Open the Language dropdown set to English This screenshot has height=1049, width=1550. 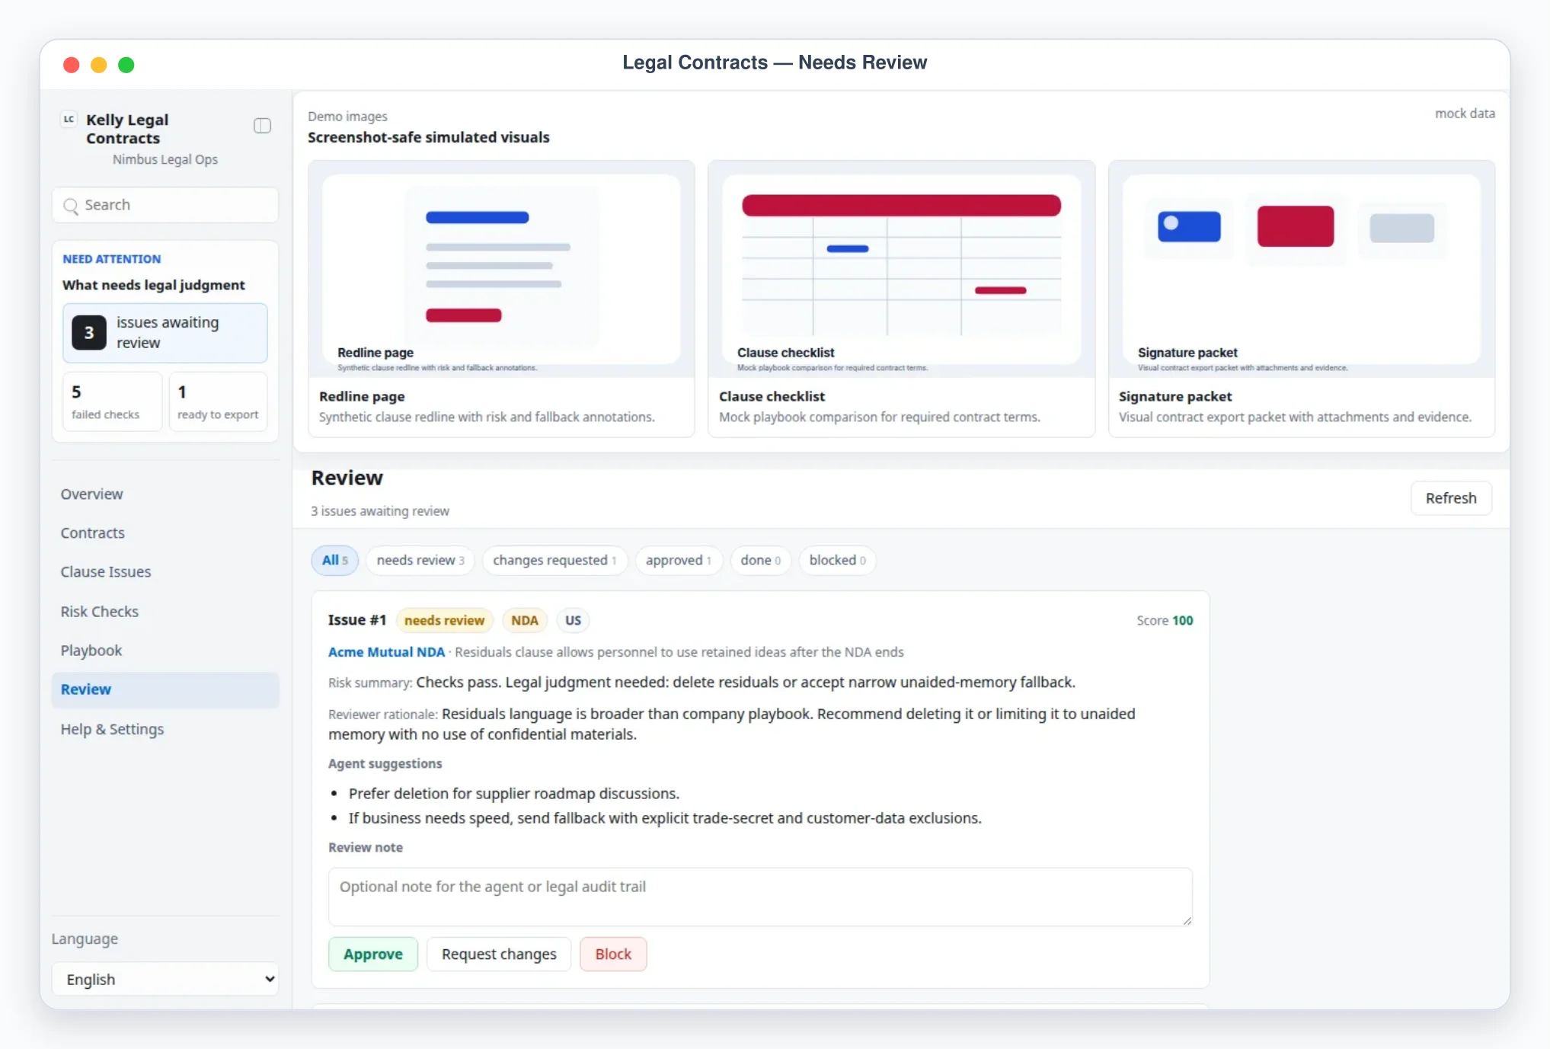(x=165, y=979)
